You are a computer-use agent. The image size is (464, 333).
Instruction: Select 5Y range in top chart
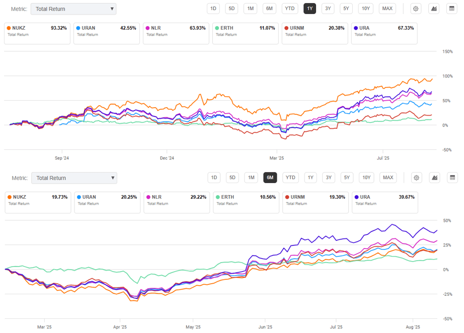346,9
